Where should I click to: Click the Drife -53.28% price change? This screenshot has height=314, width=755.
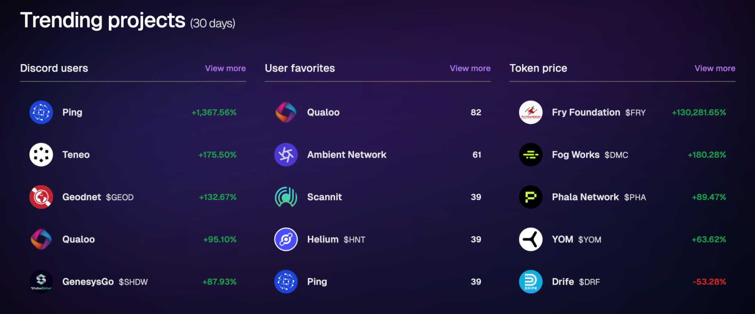(709, 282)
